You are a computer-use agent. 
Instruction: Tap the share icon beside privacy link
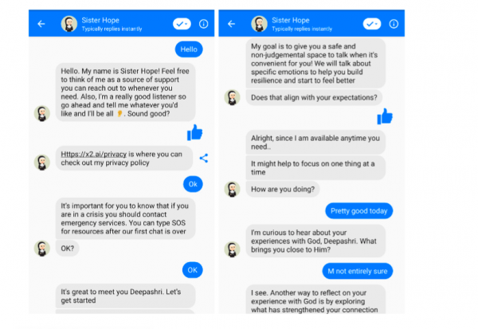pyautogui.click(x=204, y=158)
